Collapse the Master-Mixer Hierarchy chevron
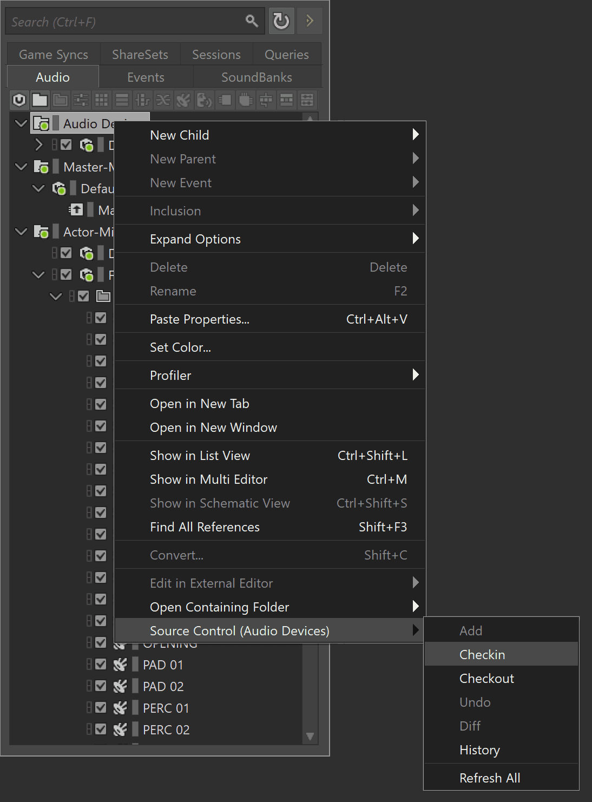The height and width of the screenshot is (802, 592). coord(21,167)
